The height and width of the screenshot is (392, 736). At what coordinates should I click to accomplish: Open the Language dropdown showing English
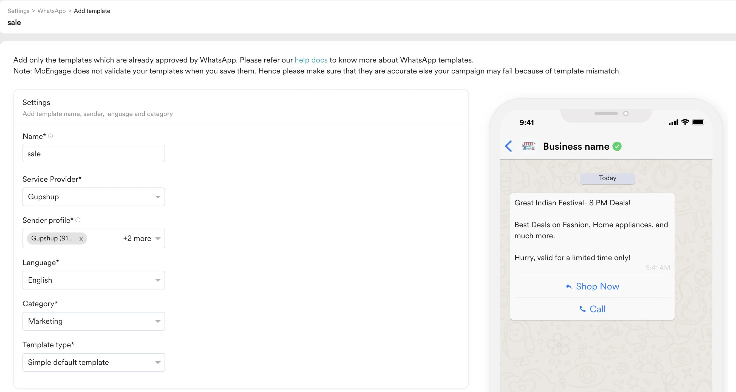coord(94,280)
